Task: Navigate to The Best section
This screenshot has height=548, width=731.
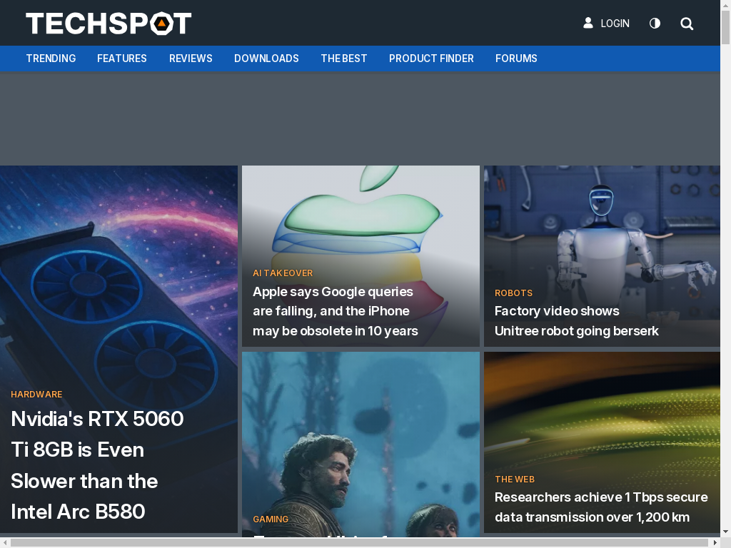Action: point(343,59)
